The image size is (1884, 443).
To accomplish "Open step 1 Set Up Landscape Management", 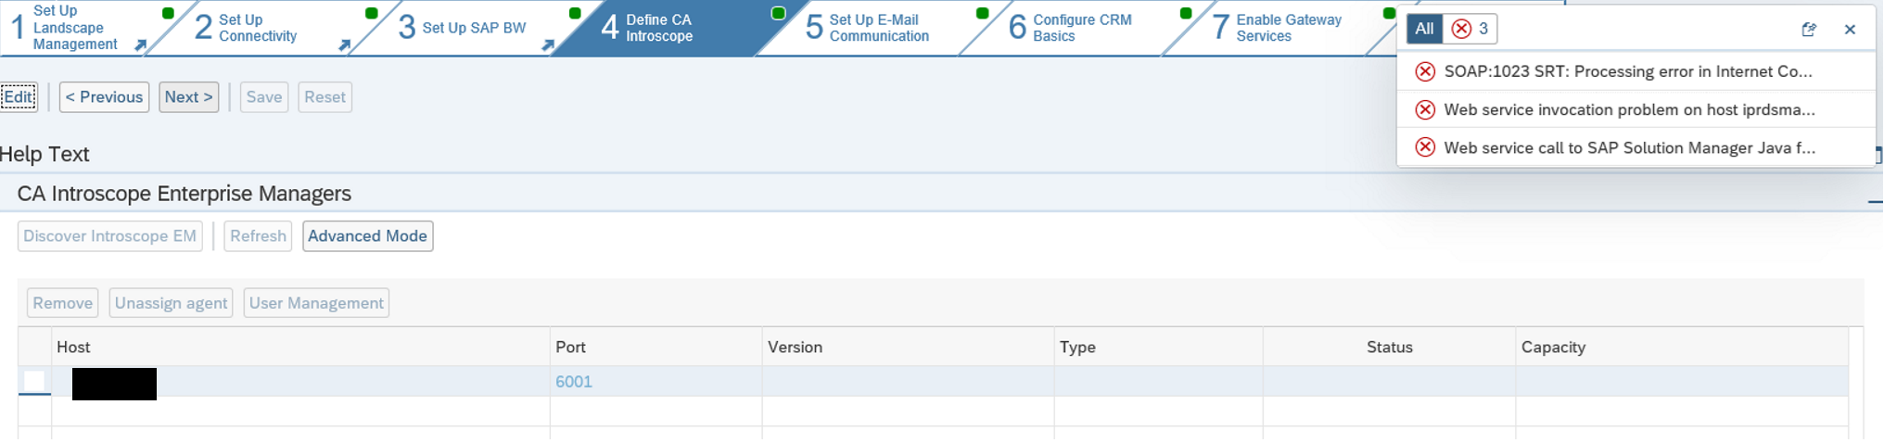I will tap(74, 28).
